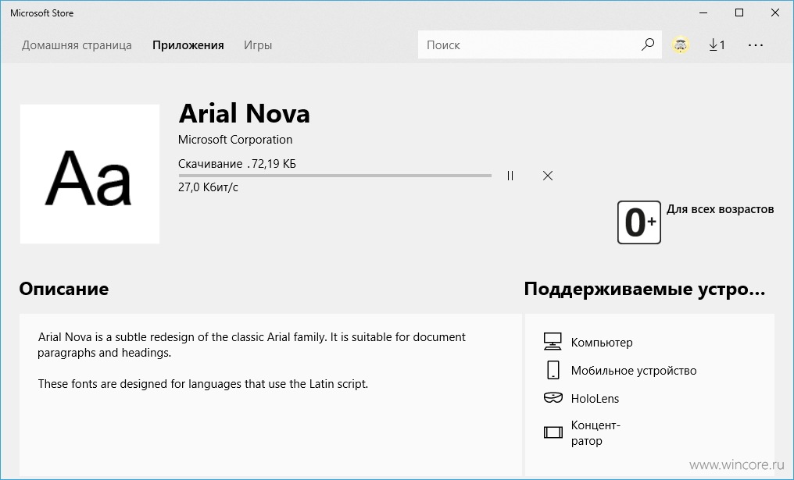Click the HoloLens headset icon

(x=553, y=397)
